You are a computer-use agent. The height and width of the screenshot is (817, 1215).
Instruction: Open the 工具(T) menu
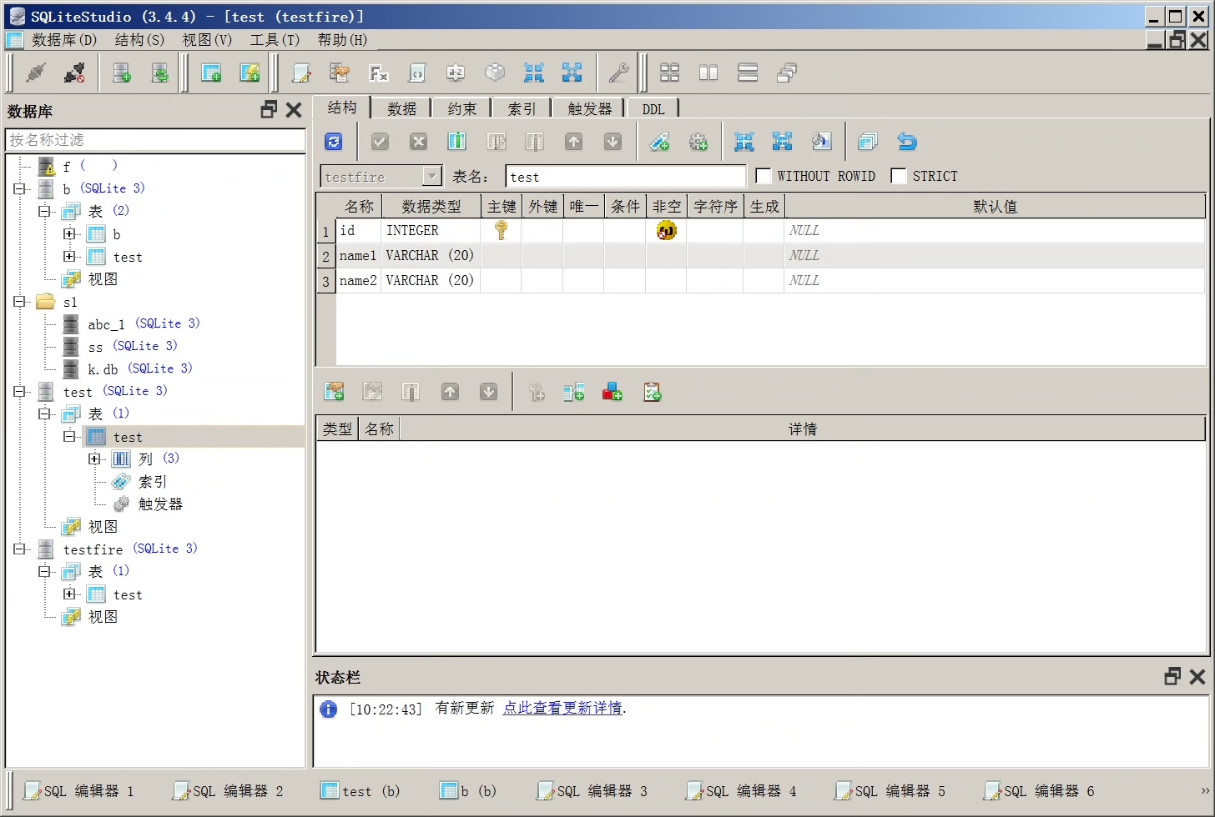pyautogui.click(x=275, y=40)
